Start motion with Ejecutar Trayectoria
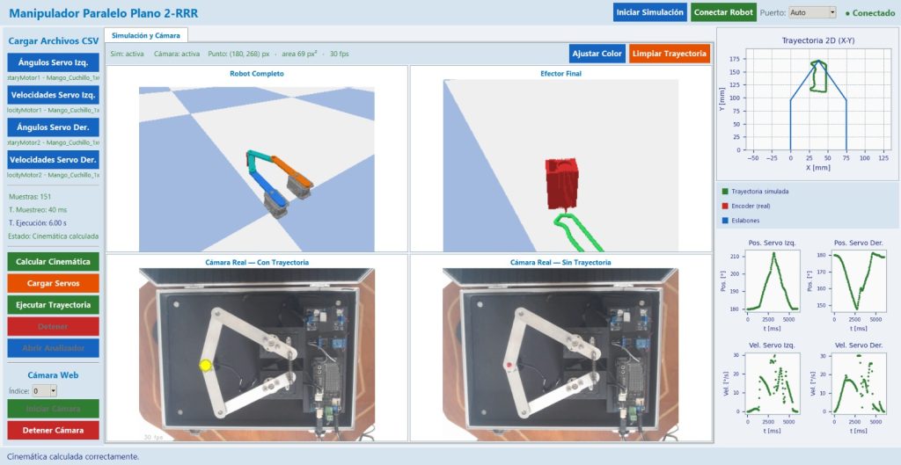Viewport: 901px width, 465px height. [x=54, y=305]
